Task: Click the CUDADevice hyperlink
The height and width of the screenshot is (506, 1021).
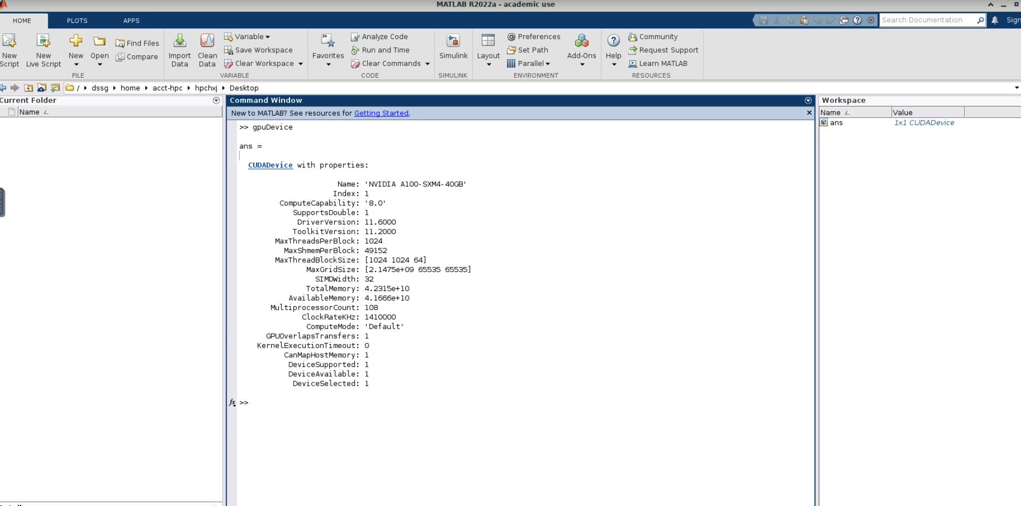Action: pyautogui.click(x=270, y=165)
